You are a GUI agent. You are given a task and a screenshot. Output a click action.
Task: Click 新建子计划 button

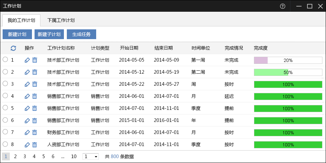coord(49,34)
